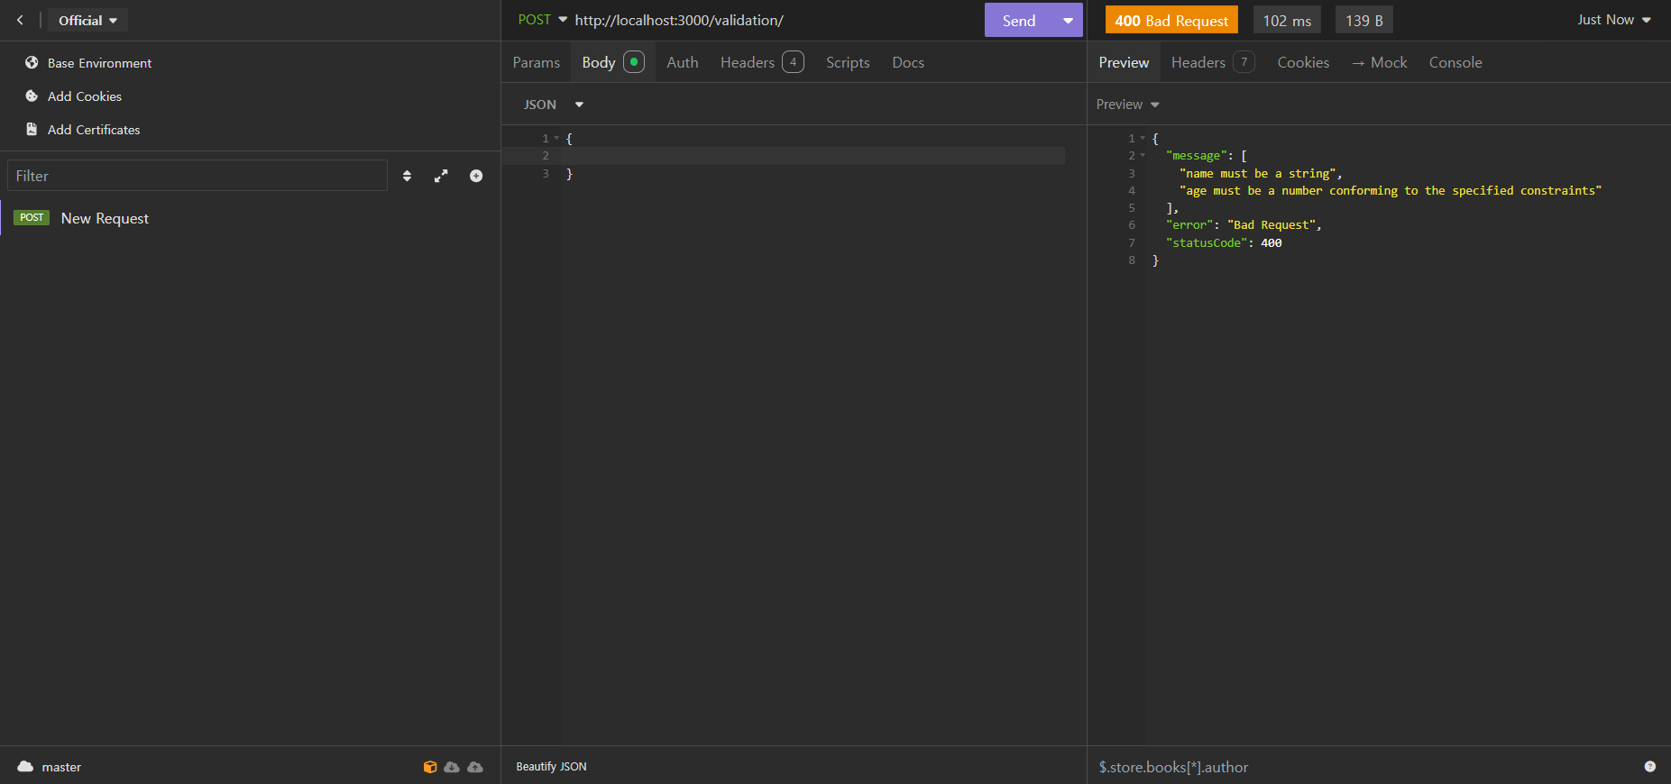
Task: Click the Base Environment globe icon
Action: (32, 62)
